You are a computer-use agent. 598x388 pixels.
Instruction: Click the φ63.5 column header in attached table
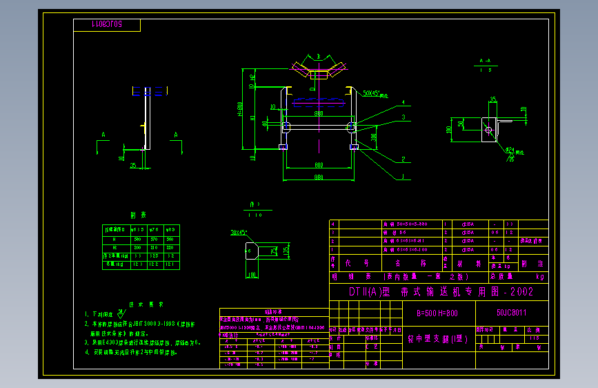(x=138, y=229)
